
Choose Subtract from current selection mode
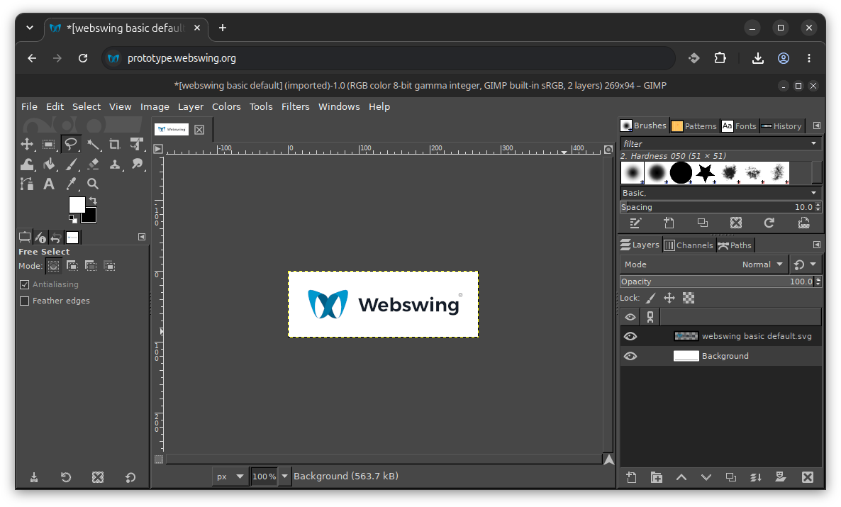(x=91, y=266)
